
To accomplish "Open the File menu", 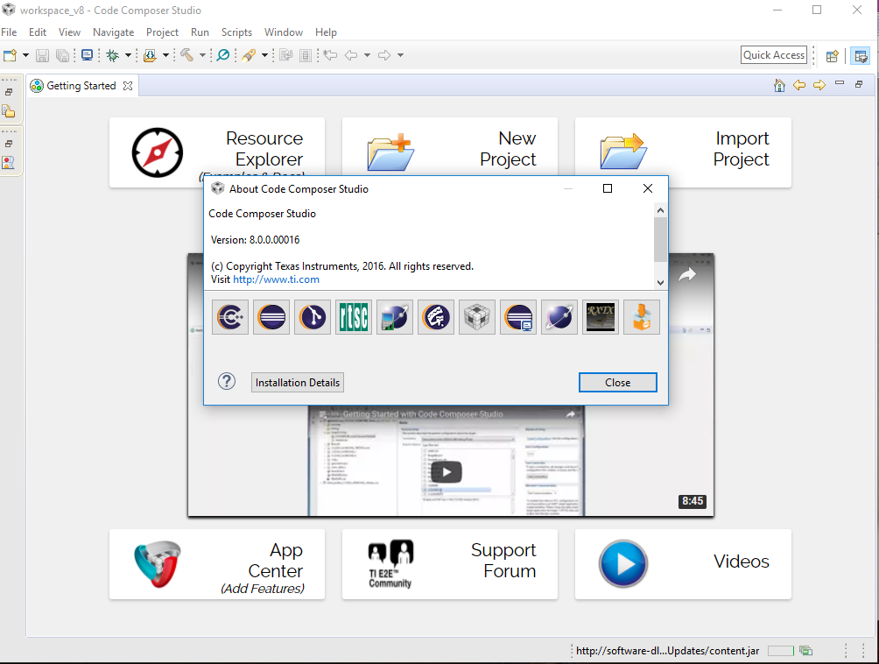I will click(9, 32).
